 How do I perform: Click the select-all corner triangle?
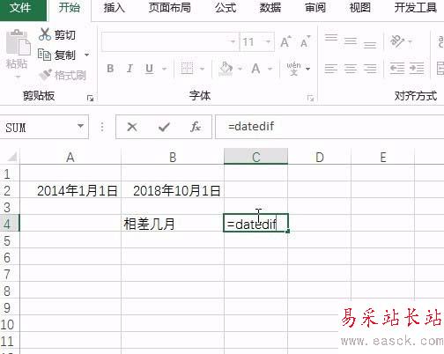click(x=12, y=157)
